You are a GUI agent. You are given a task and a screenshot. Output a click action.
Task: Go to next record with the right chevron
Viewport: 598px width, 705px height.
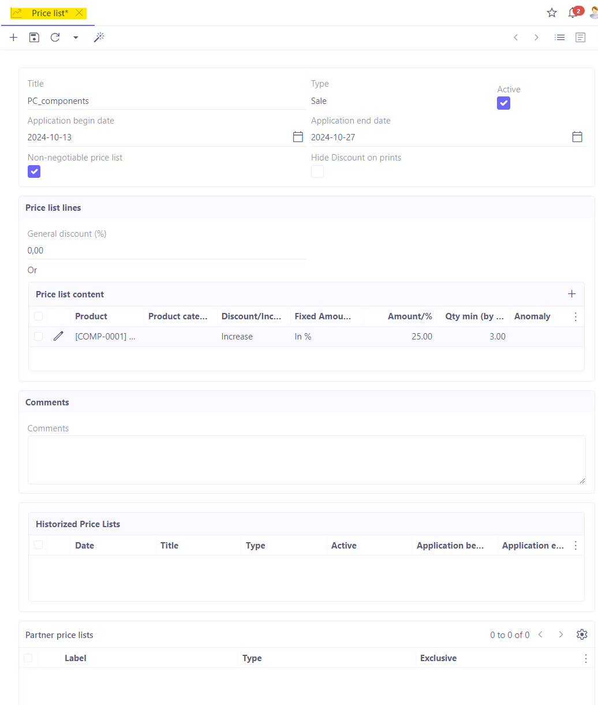point(536,37)
